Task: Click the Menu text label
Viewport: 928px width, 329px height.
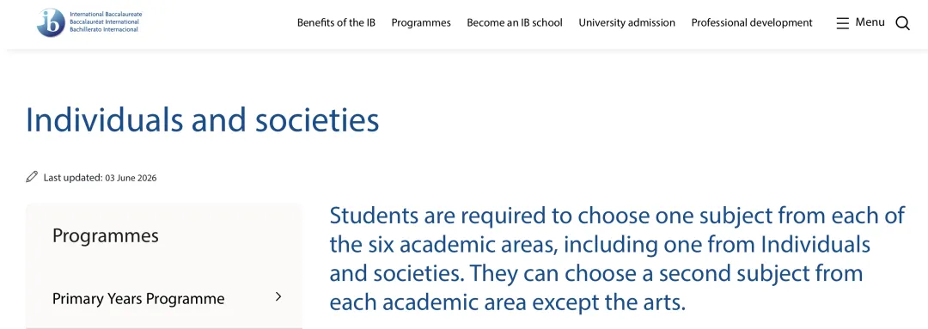Action: [x=870, y=21]
